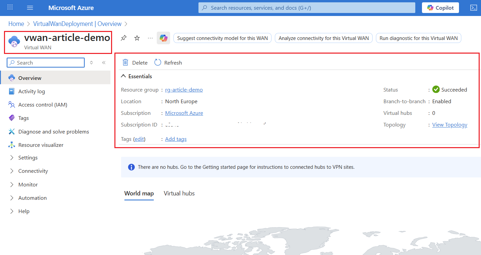Click the Copilot icon beside suggestions
Viewport: 481px width, 255px height.
pos(163,38)
